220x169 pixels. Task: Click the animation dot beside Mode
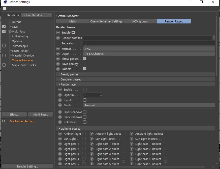pos(60,105)
